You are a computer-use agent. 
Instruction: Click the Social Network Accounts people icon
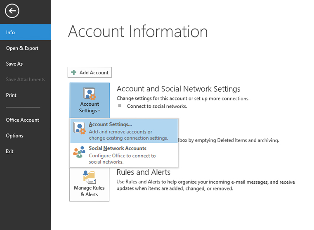pos(79,152)
